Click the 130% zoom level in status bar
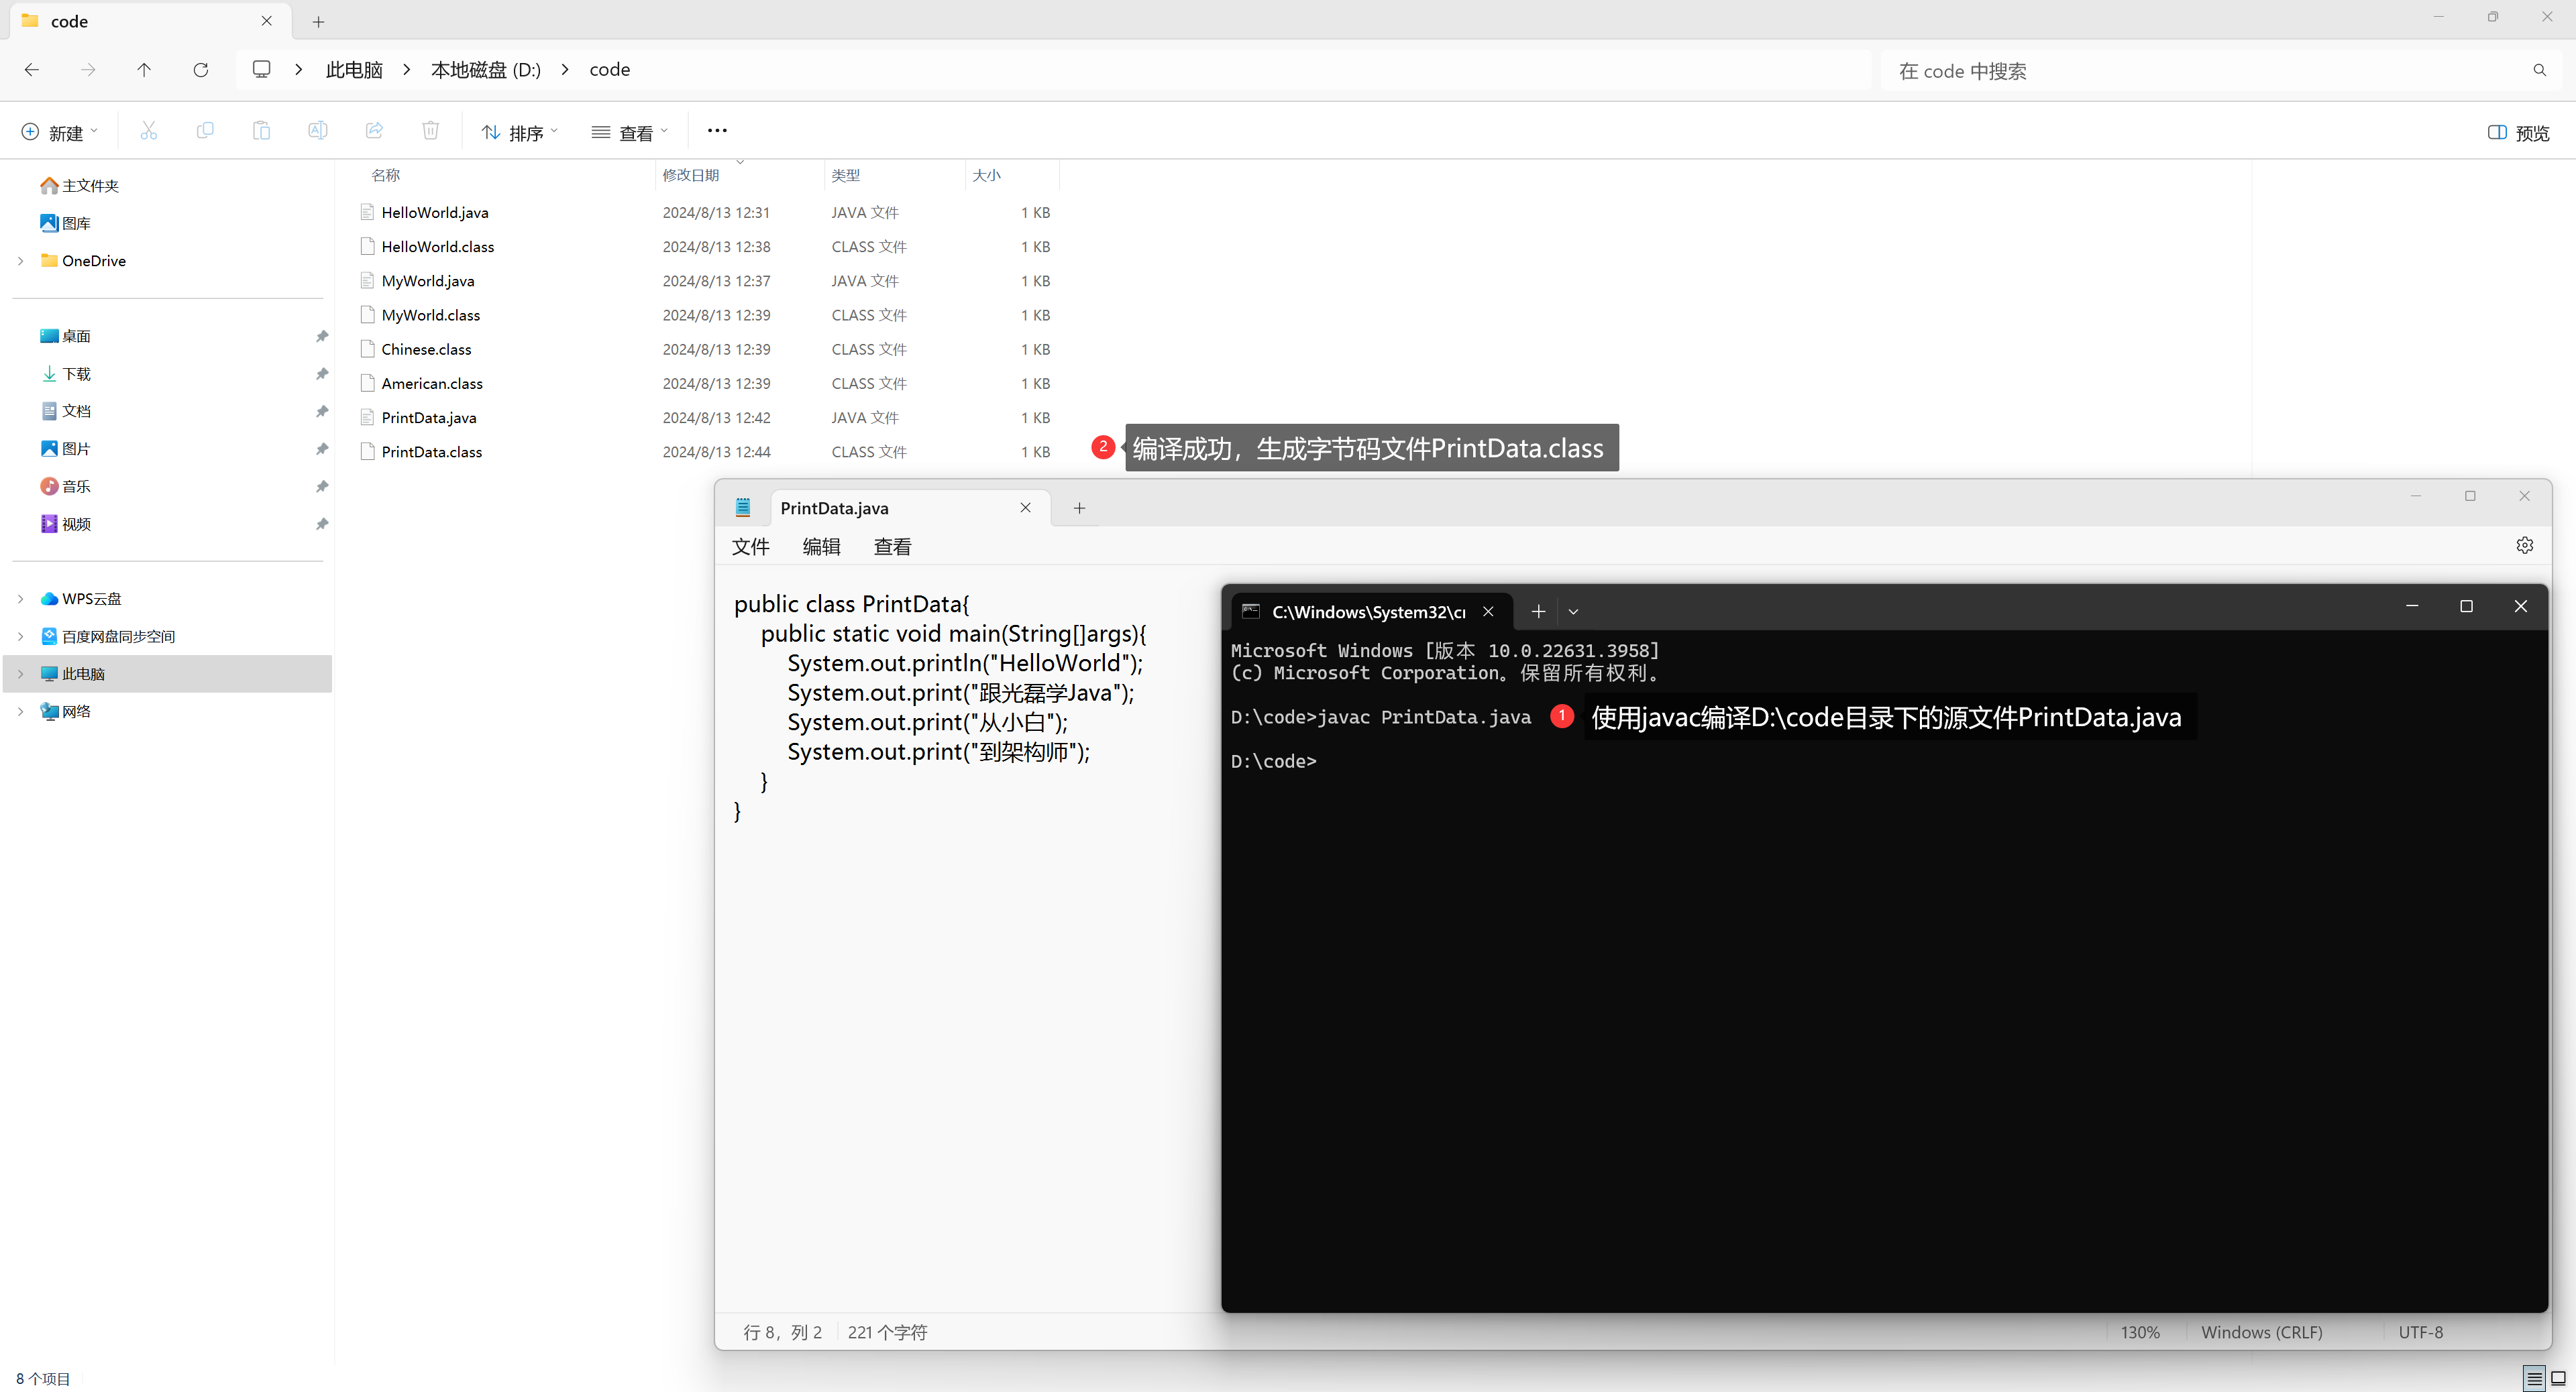This screenshot has height=1392, width=2576. click(2140, 1332)
